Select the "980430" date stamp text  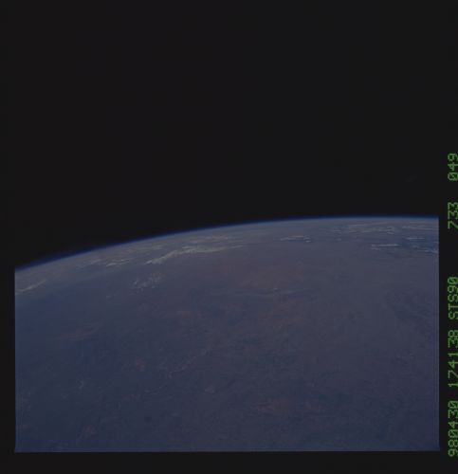(452, 428)
